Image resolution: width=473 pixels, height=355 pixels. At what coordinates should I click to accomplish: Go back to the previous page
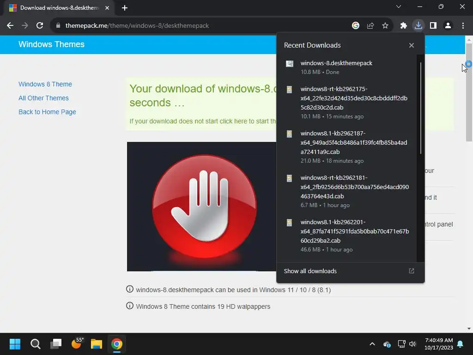tap(10, 26)
